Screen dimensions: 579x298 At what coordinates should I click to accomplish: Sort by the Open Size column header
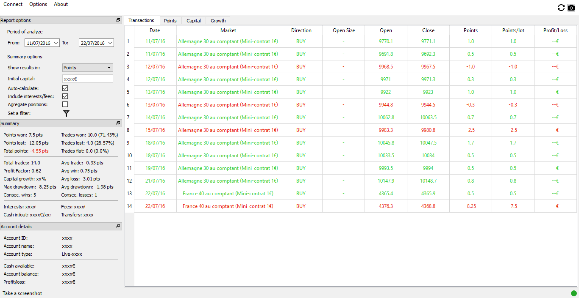coord(344,30)
